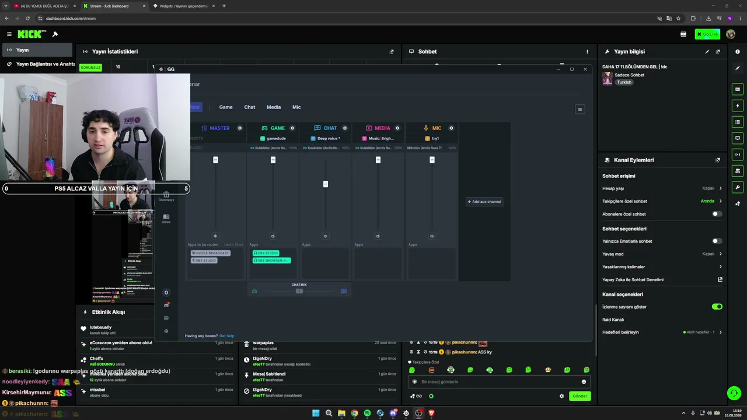Viewport: 747px width, 420px height.
Task: Click the CHATMIX balance slider
Action: click(x=299, y=291)
